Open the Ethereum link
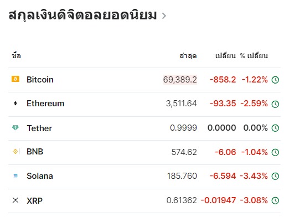 45,104
